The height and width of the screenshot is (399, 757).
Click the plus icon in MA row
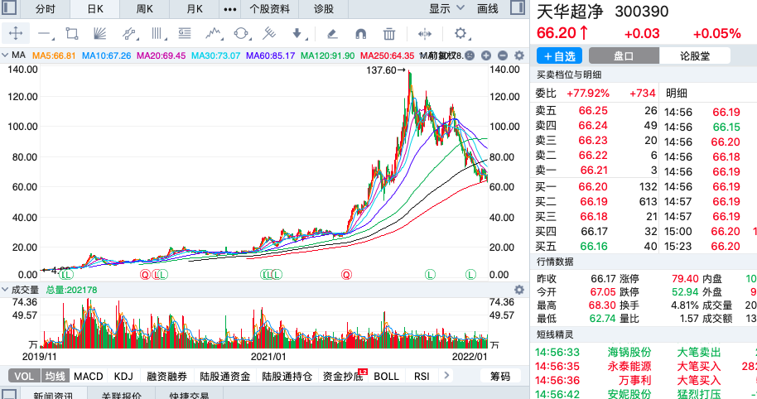(486, 55)
